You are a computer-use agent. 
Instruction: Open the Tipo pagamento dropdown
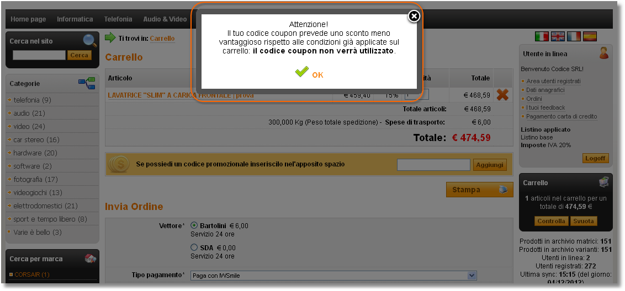(x=333, y=276)
